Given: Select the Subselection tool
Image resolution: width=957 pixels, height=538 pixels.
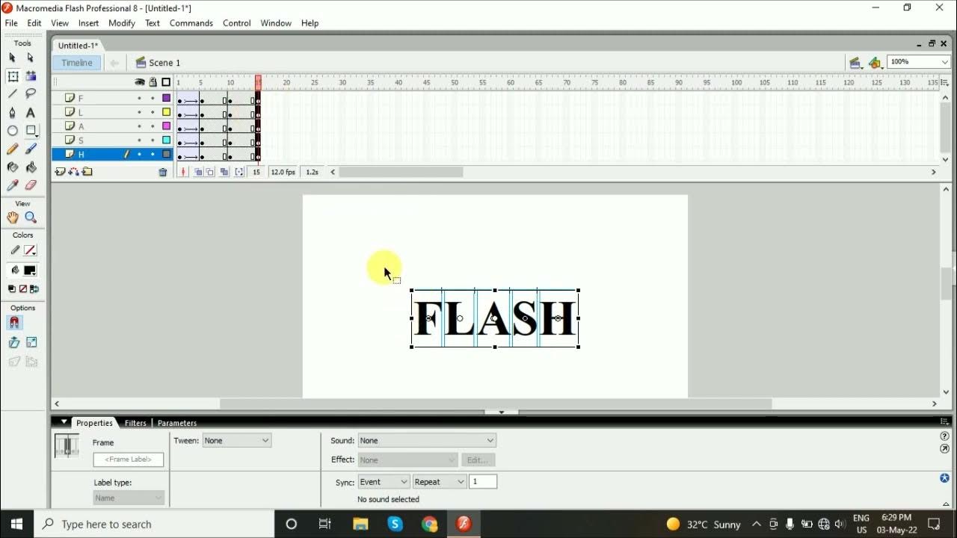Looking at the screenshot, I should pos(31,58).
